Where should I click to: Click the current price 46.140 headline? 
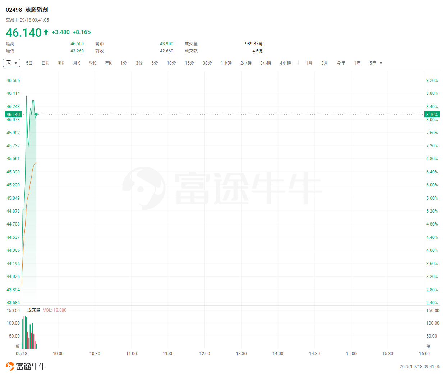coord(24,32)
